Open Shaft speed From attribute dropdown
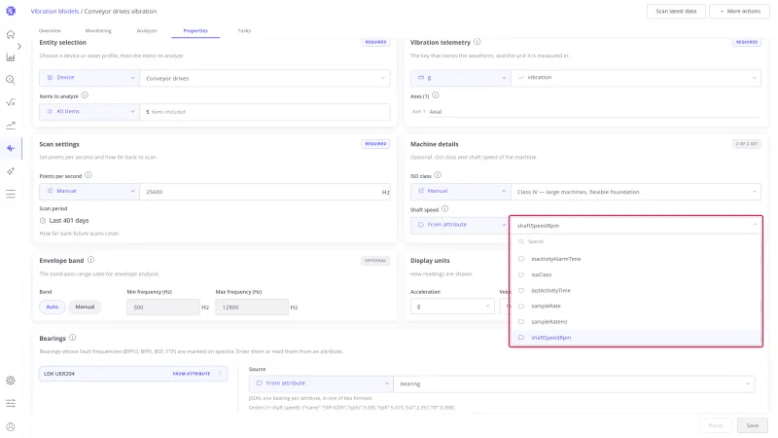Image resolution: width=778 pixels, height=438 pixels. tap(459, 225)
